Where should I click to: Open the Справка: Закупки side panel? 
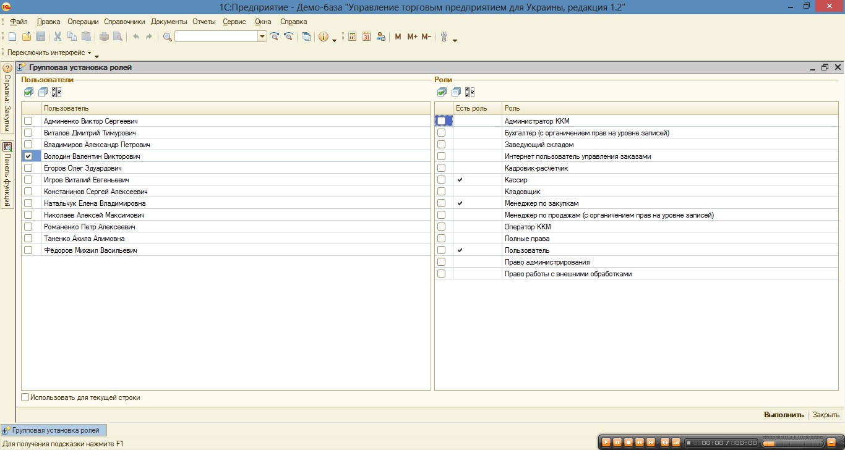(7, 98)
